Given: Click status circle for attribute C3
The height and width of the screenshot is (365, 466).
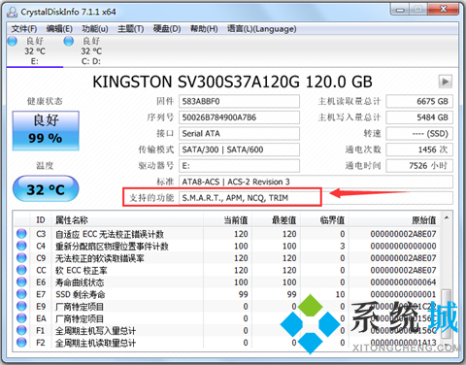Looking at the screenshot, I should (21, 234).
